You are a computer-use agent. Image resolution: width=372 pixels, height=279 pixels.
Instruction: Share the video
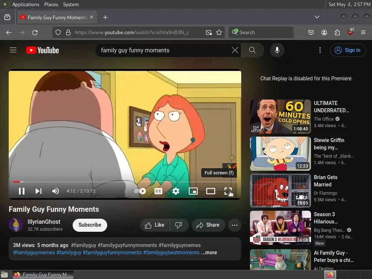(208, 225)
